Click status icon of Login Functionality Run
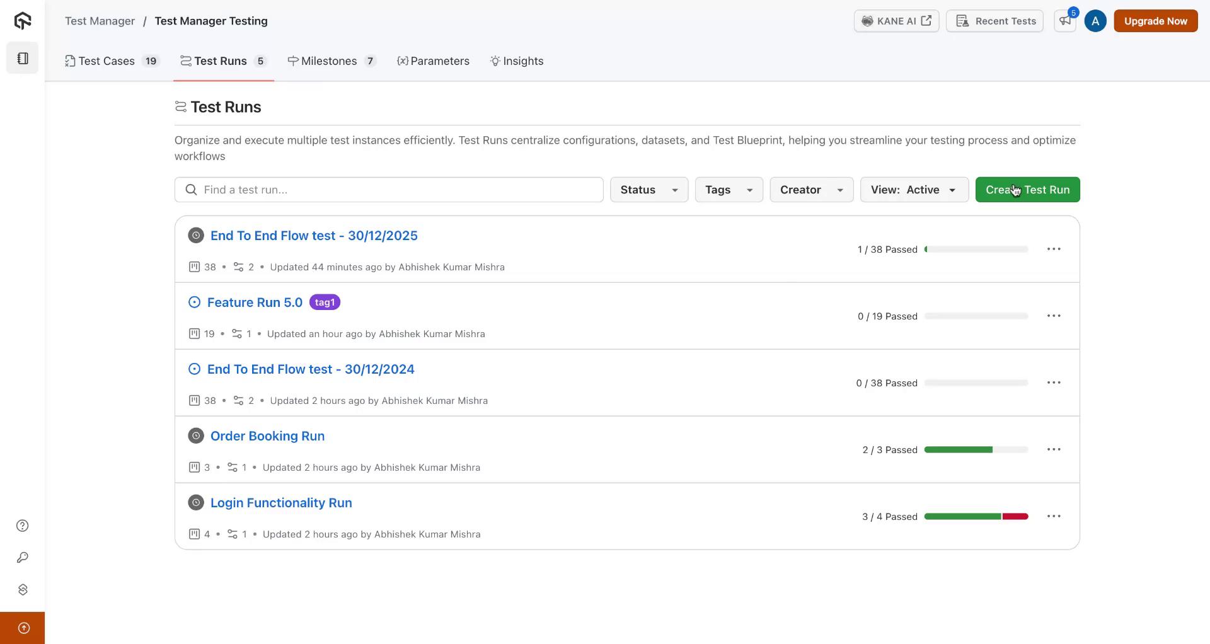This screenshot has width=1210, height=644. [196, 503]
